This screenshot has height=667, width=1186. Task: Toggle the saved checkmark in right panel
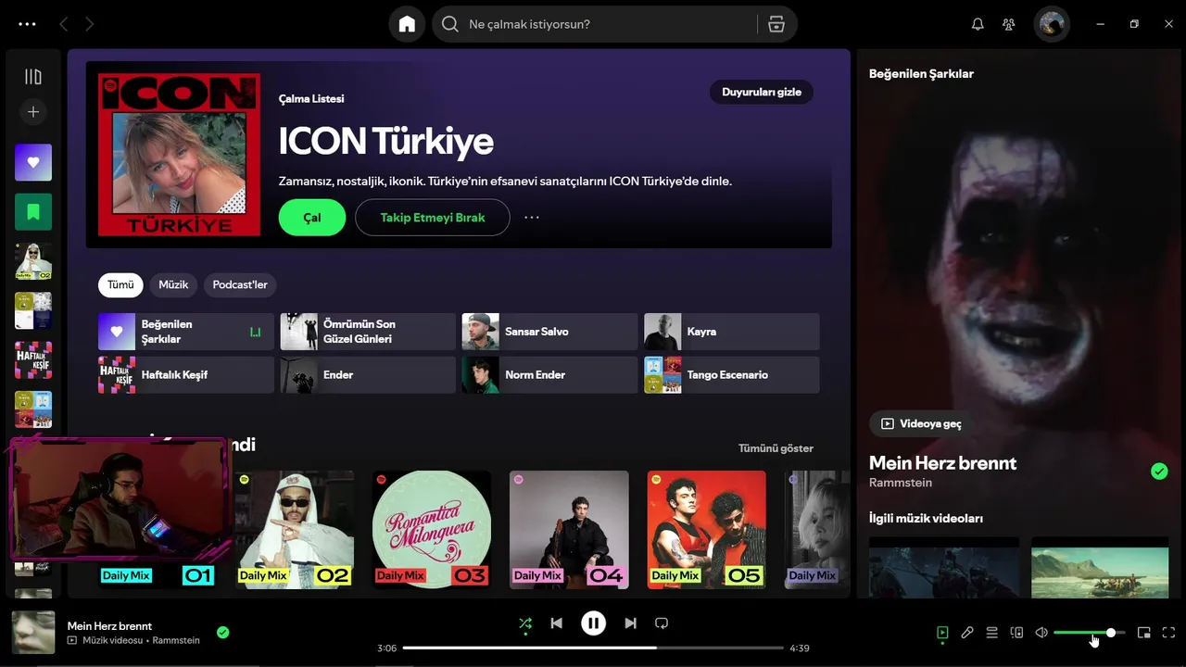[1159, 472]
